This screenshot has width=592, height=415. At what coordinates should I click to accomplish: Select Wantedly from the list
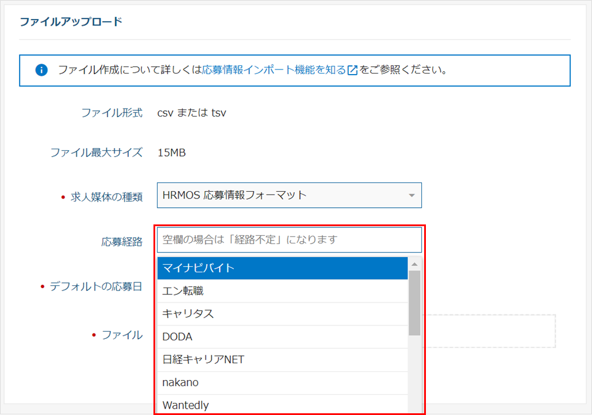(x=282, y=405)
